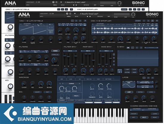Open the G-ENV preset selector bar

tap(151, 48)
